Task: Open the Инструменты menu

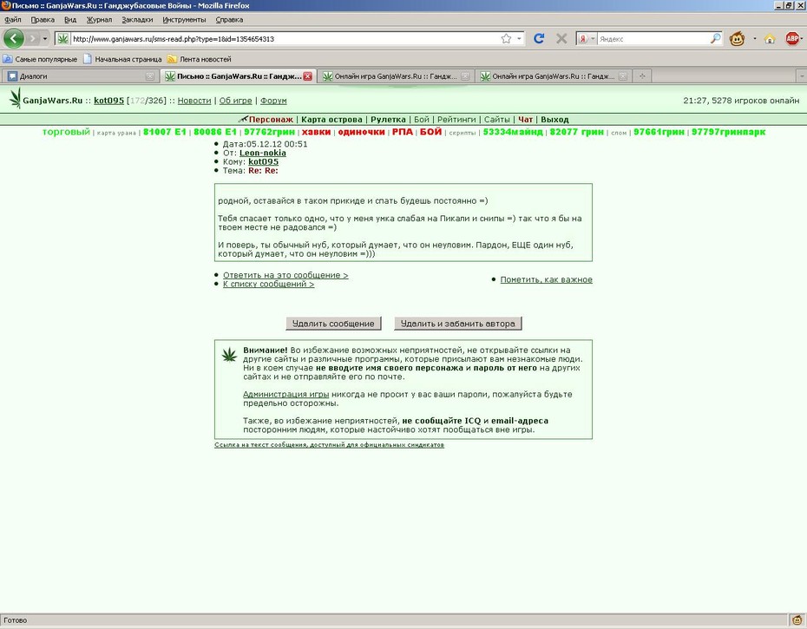Action: [x=184, y=20]
